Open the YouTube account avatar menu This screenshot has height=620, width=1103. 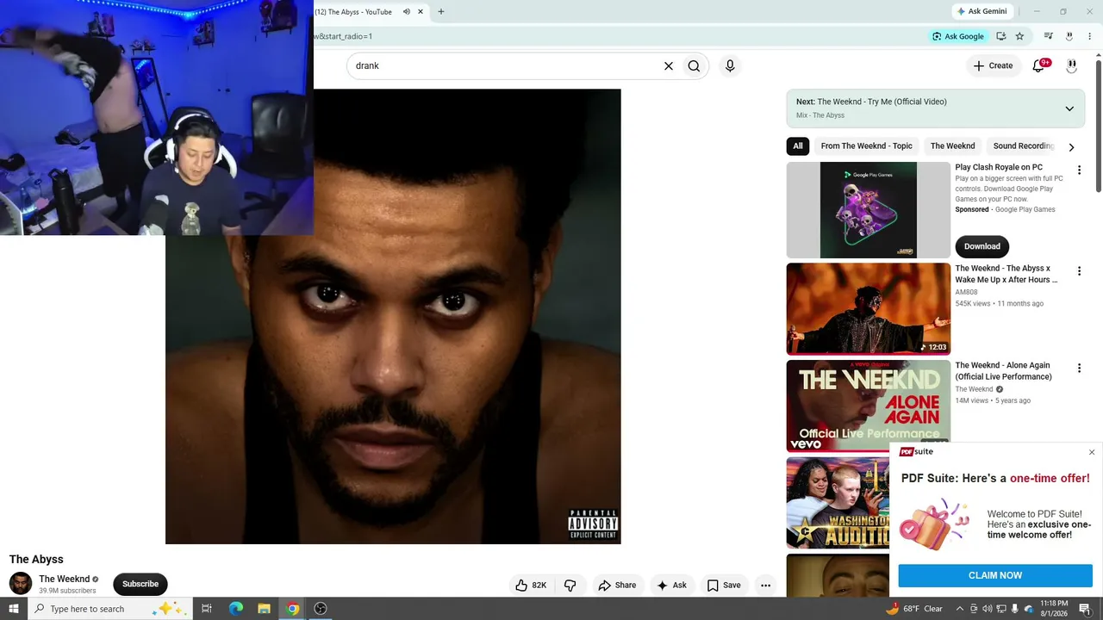point(1071,65)
